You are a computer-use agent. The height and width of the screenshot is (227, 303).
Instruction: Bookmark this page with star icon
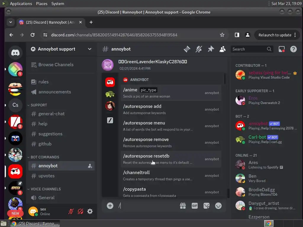tap(222, 35)
